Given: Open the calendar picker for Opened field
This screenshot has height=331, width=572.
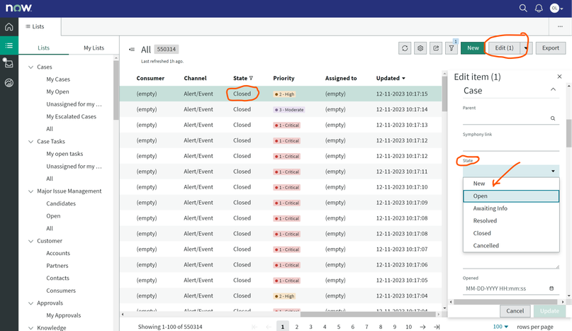Looking at the screenshot, I should pyautogui.click(x=551, y=288).
